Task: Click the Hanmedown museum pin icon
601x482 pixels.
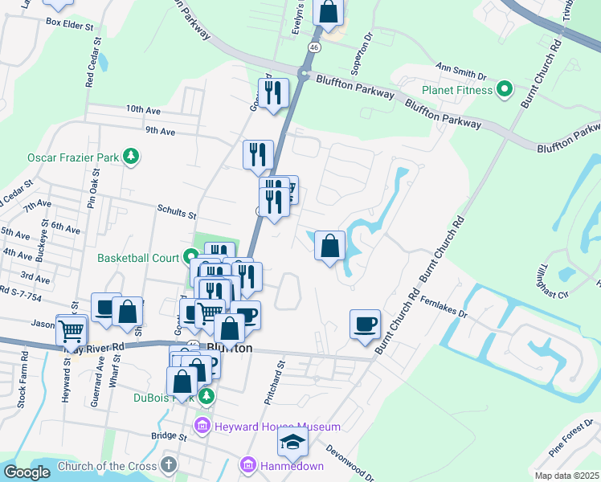Action: point(248,465)
